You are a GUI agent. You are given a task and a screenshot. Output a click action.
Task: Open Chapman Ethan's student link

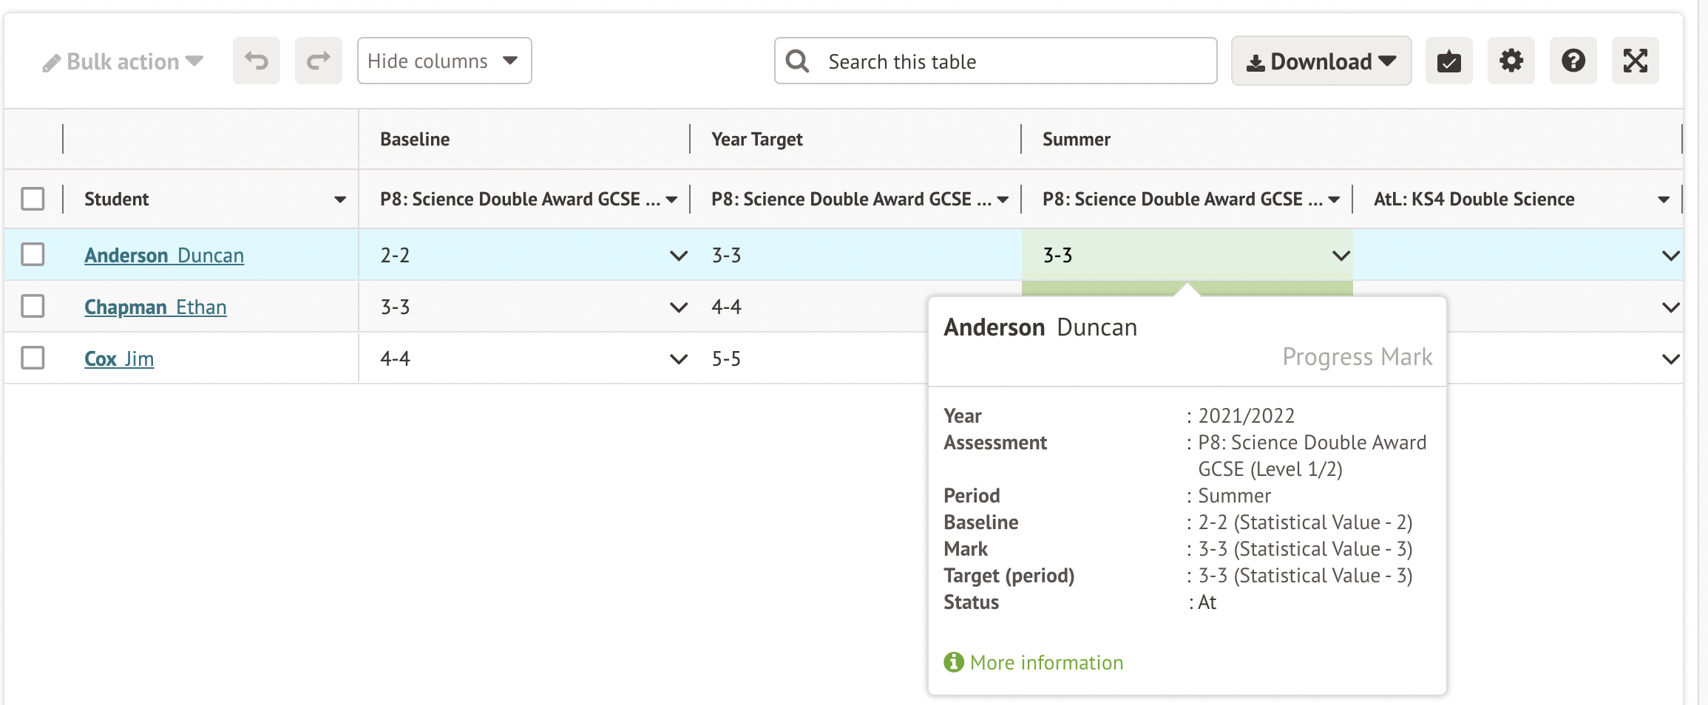pyautogui.click(x=155, y=307)
